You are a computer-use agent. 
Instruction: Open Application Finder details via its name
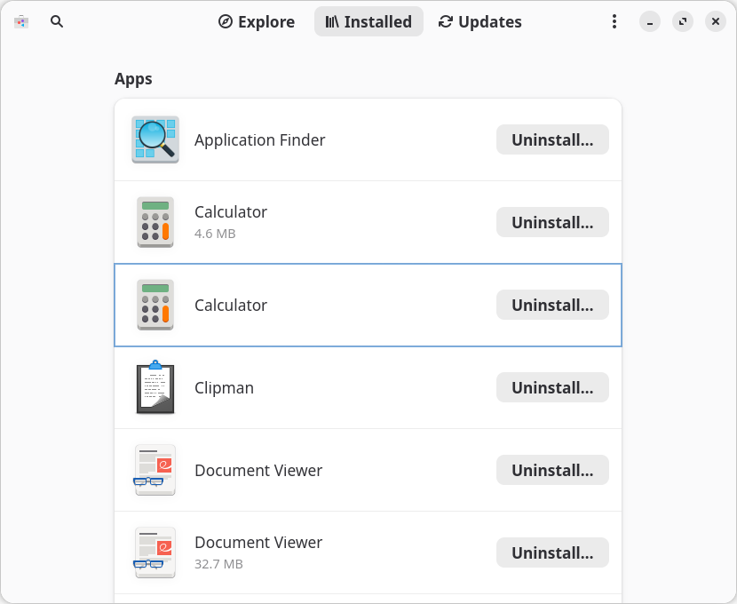click(x=259, y=140)
